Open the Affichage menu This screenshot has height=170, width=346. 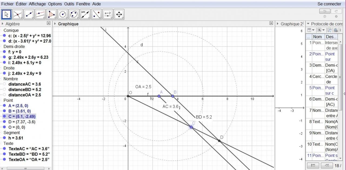tap(37, 4)
